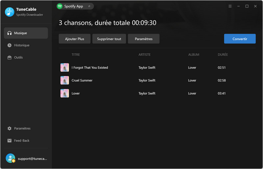Click the TuneCable logo icon
This screenshot has width=263, height=169.
click(10, 12)
